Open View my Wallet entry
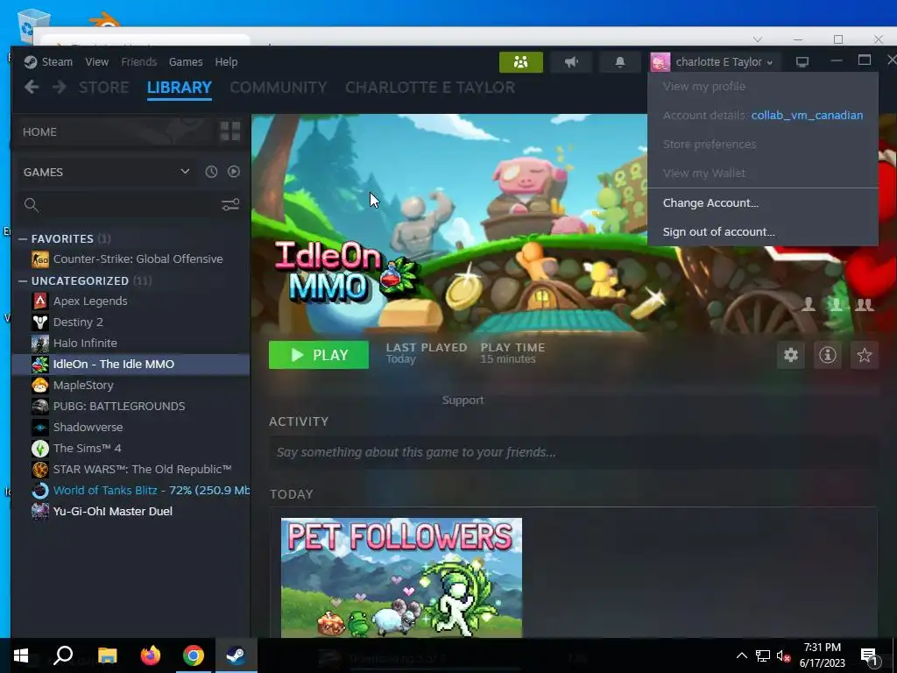Viewport: 897px width, 673px height. click(763, 173)
